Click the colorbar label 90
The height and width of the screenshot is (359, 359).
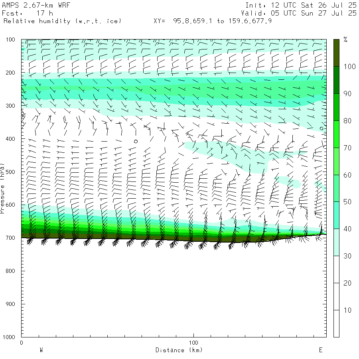pyautogui.click(x=347, y=94)
